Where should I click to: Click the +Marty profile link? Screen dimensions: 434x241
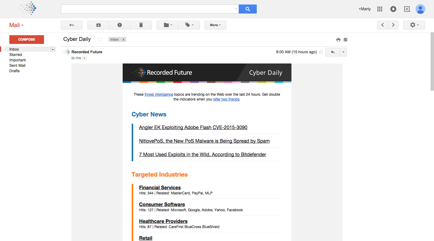pos(365,9)
